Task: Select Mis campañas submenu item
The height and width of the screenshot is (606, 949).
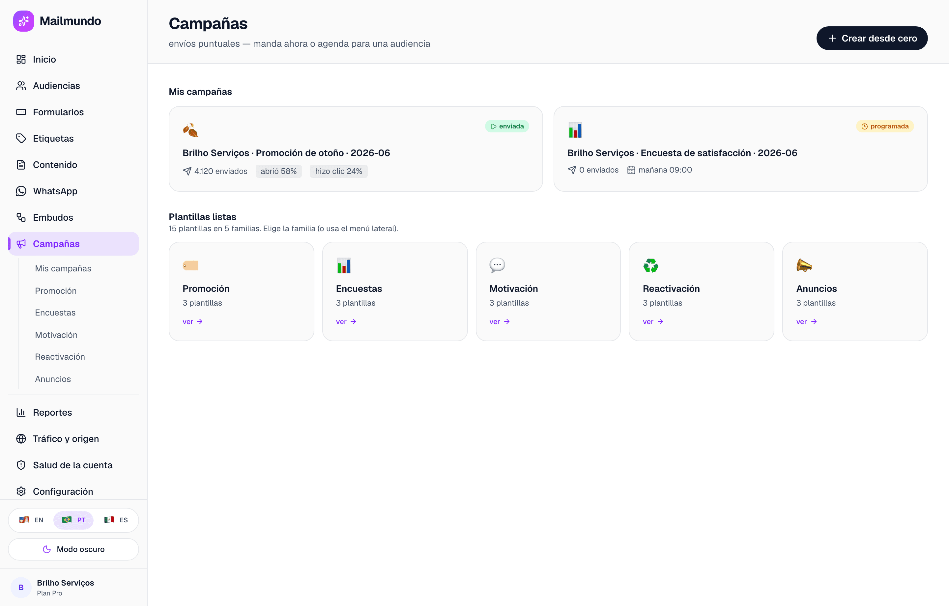Action: [x=63, y=269]
